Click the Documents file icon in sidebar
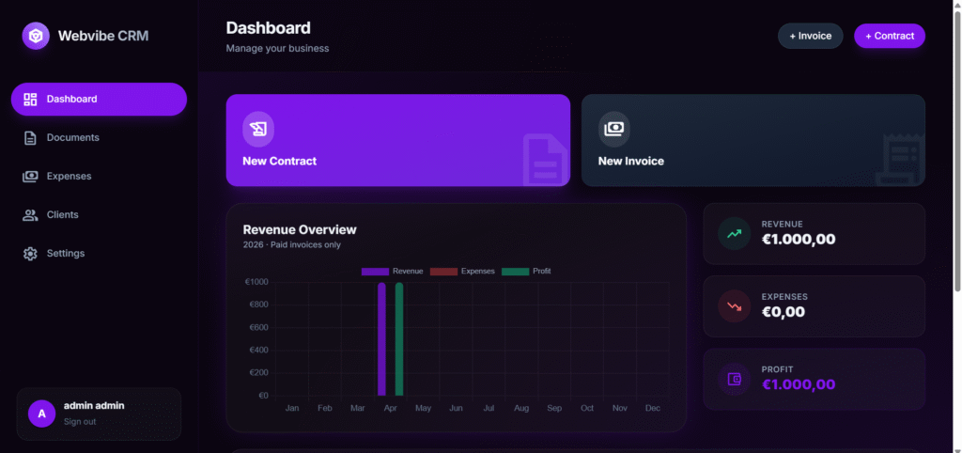This screenshot has height=453, width=962. point(30,138)
